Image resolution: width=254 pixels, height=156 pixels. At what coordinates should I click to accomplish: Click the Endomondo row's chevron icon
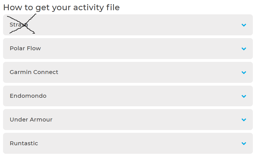243,96
